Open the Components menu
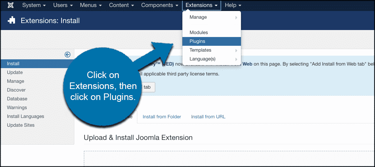This screenshot has width=375, height=167. pyautogui.click(x=160, y=5)
